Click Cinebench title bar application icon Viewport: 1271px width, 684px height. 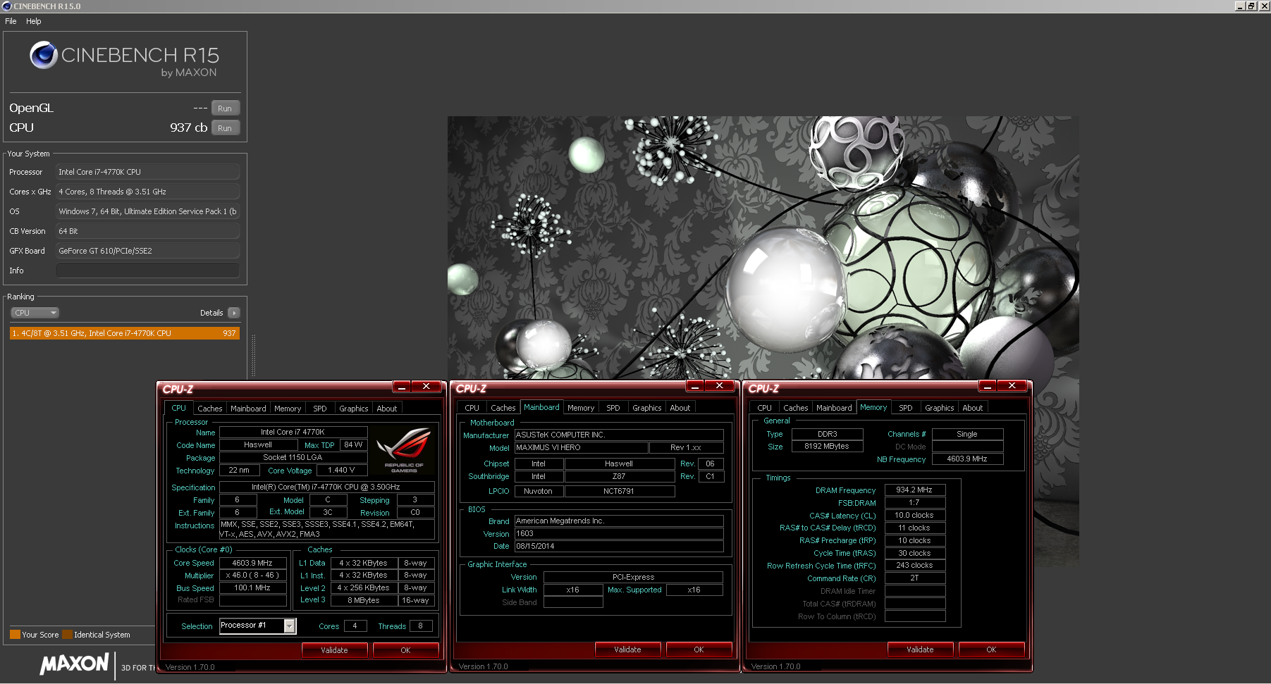pos(7,6)
